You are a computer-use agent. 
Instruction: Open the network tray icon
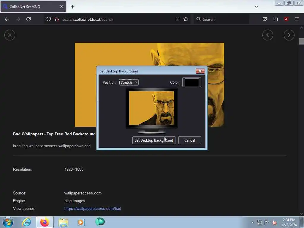point(259,222)
